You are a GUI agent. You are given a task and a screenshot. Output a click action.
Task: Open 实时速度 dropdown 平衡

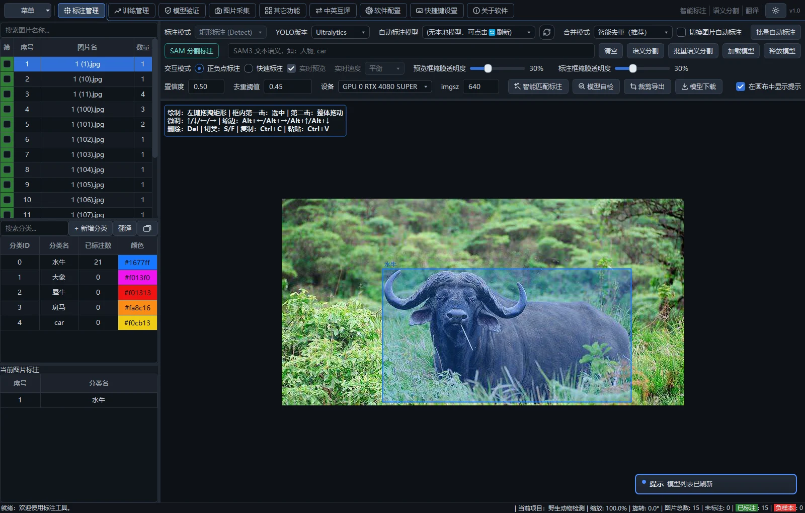coord(384,68)
